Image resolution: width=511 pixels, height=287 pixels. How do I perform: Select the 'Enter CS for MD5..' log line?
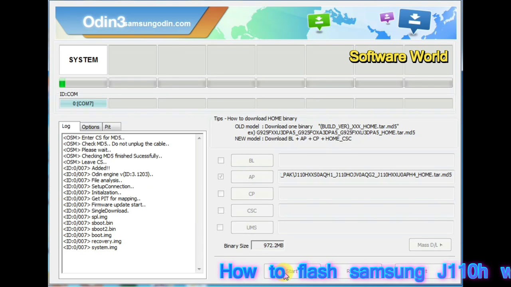point(94,138)
